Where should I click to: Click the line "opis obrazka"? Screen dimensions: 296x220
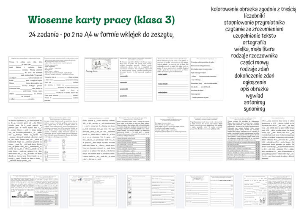(254, 89)
